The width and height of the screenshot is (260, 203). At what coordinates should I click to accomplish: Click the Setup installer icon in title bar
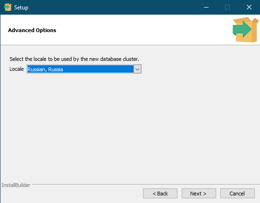[8, 7]
